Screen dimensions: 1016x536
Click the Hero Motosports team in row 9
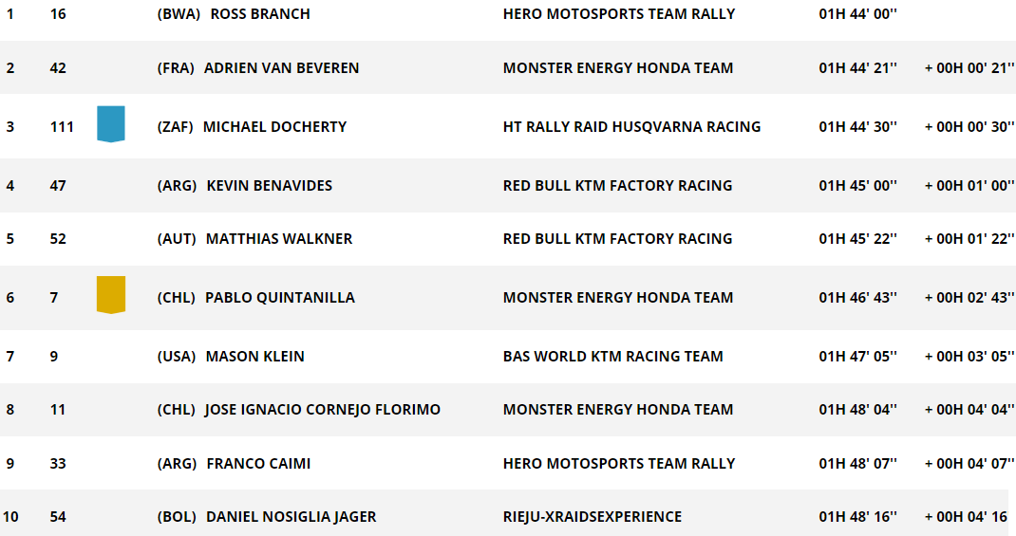point(619,464)
